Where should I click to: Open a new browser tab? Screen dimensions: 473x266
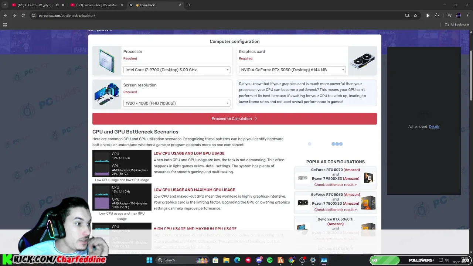[x=189, y=5]
